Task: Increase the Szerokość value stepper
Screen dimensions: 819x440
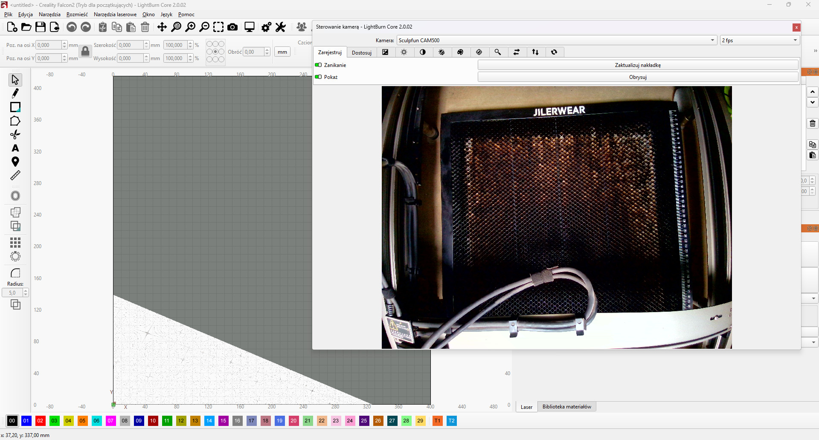Action: pyautogui.click(x=146, y=43)
